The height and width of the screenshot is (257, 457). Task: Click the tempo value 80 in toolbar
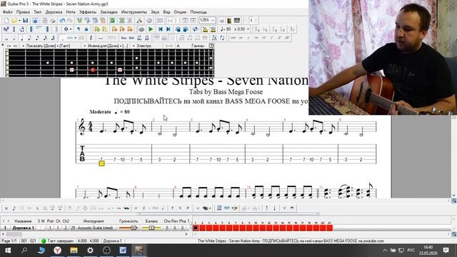(x=228, y=29)
